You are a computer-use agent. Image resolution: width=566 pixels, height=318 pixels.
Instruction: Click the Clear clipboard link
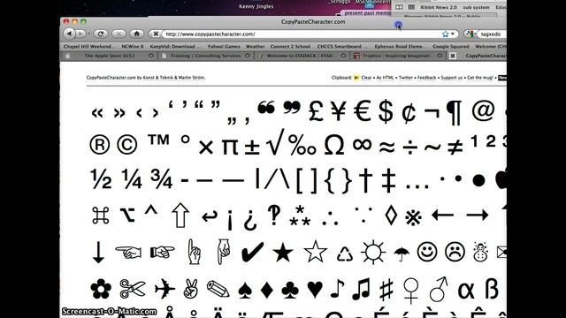point(366,78)
